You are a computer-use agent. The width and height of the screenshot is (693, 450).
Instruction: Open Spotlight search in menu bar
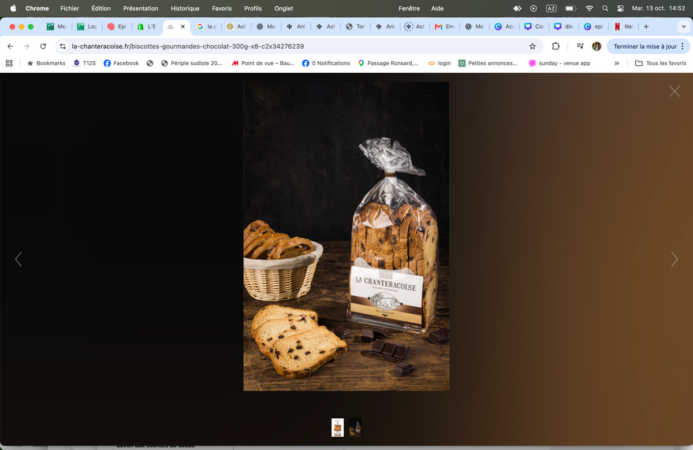605,8
